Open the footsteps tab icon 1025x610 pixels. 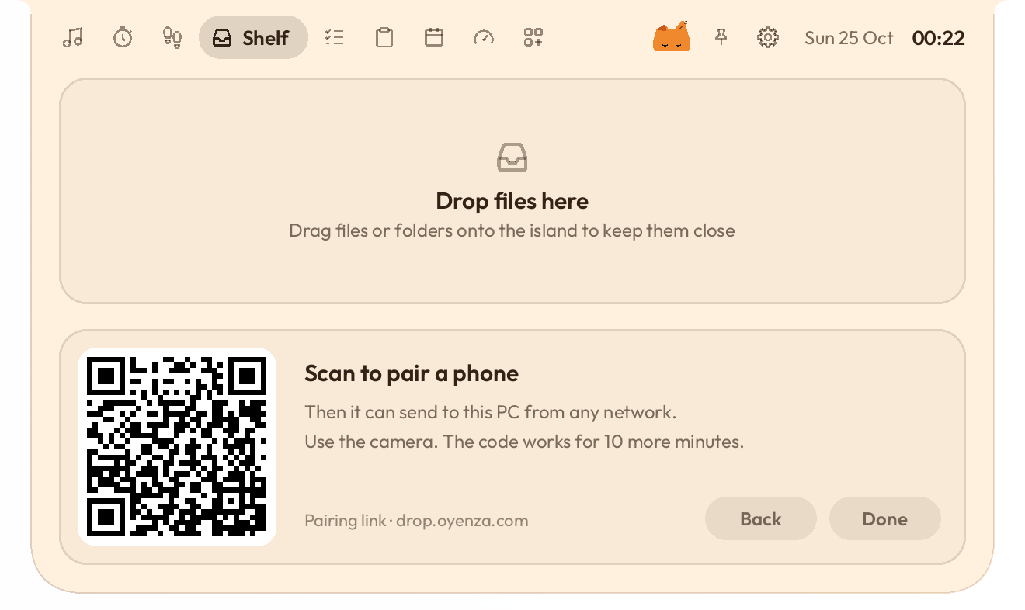coord(172,37)
